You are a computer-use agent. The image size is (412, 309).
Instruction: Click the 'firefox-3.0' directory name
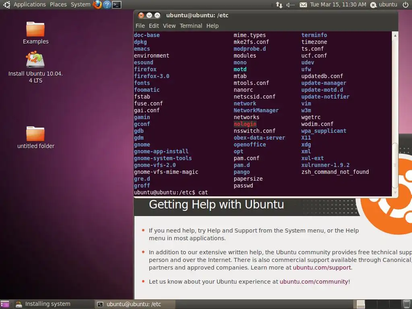point(152,76)
